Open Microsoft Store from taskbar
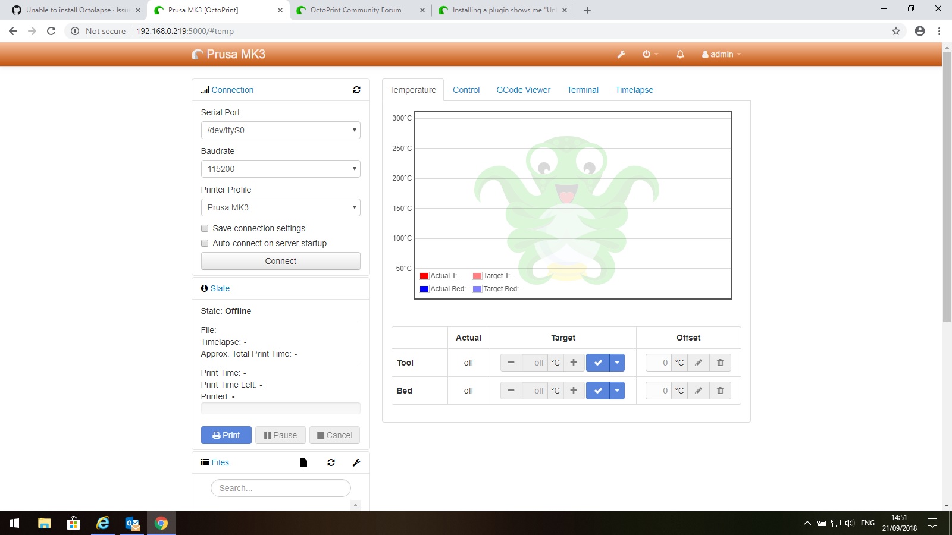Image resolution: width=952 pixels, height=535 pixels. click(73, 523)
